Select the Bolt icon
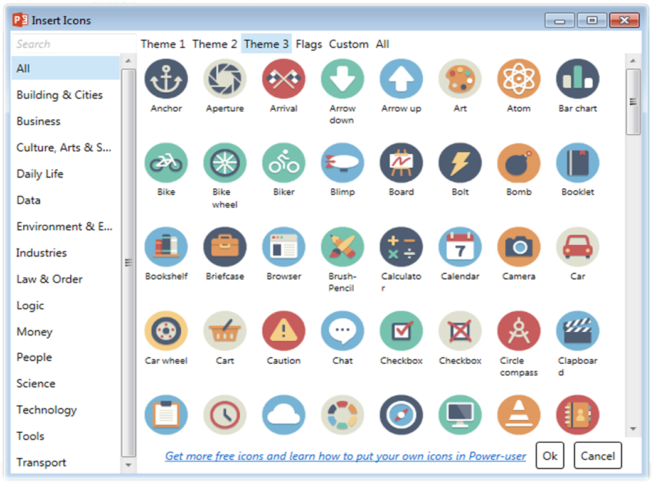 (460, 164)
